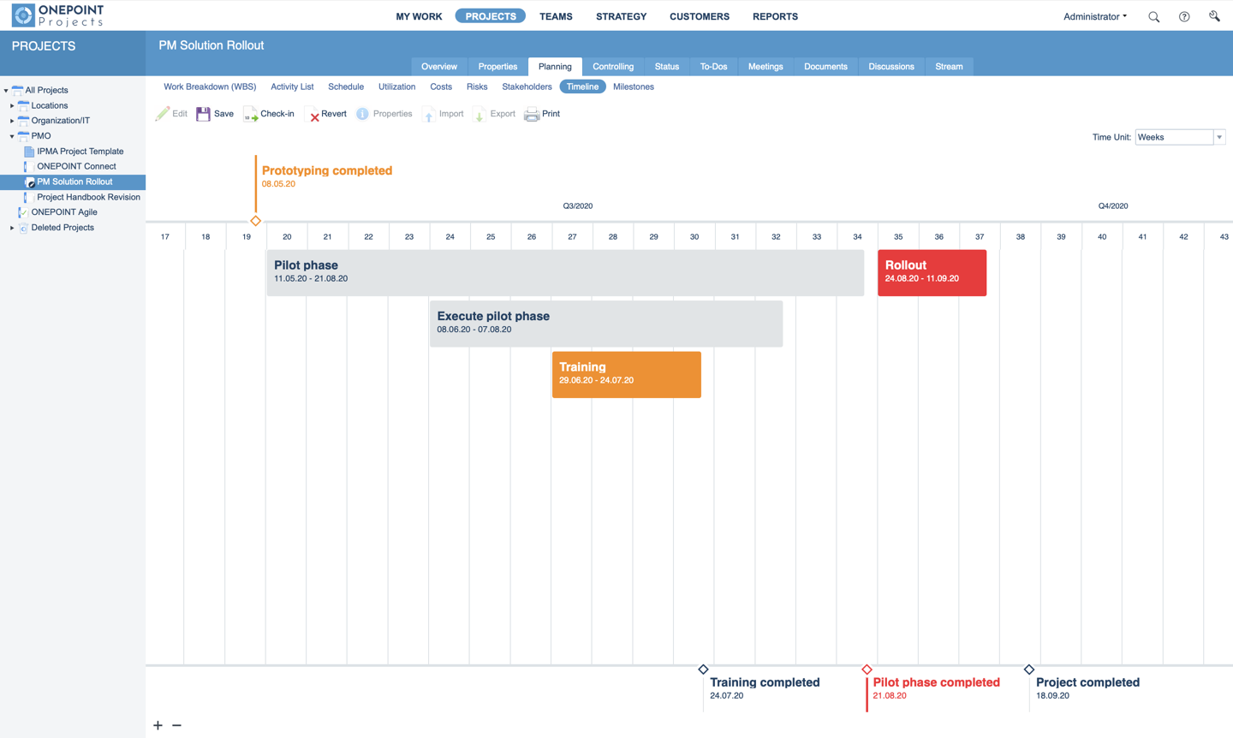This screenshot has width=1233, height=738.
Task: Click the Save icon
Action: point(203,113)
